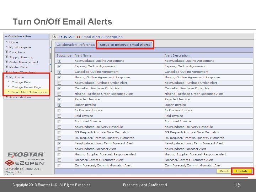This screenshot has width=256, height=192.
Task: Expand the Supply Planning menu item
Action: tap(7, 57)
